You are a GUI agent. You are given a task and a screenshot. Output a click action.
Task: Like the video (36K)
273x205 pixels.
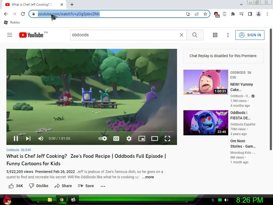point(16,186)
